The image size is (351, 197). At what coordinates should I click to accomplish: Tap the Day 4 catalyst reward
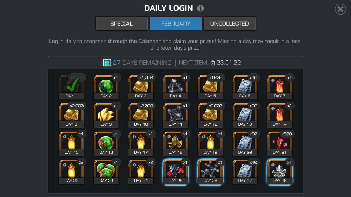click(x=175, y=87)
